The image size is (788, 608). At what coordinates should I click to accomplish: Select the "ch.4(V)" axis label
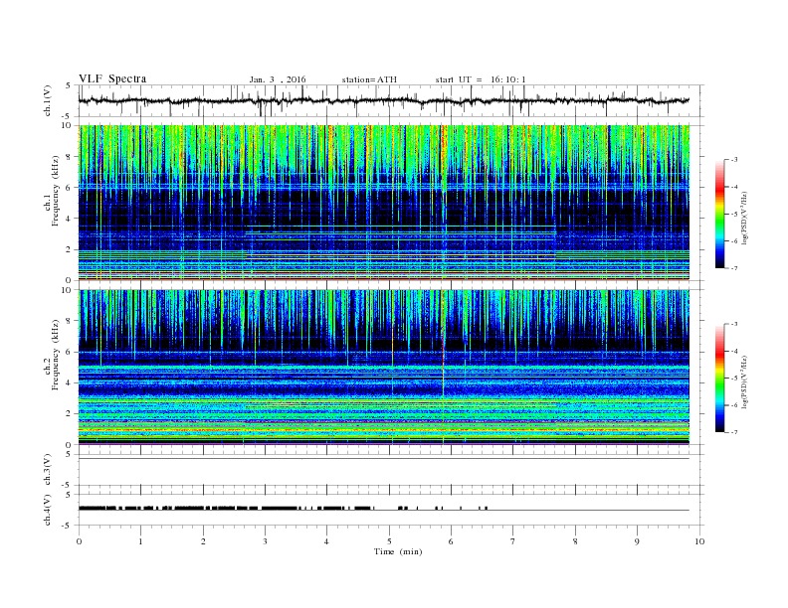(48, 511)
